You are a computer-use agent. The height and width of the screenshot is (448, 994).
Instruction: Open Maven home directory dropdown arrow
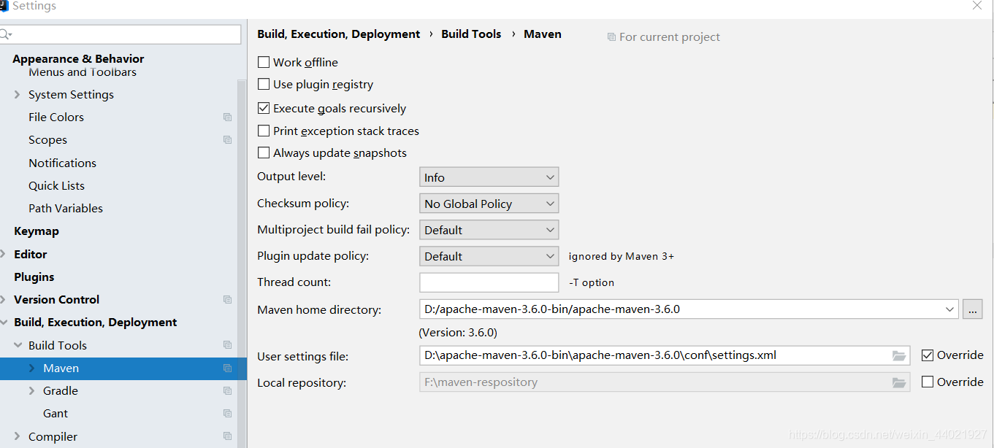pos(949,309)
